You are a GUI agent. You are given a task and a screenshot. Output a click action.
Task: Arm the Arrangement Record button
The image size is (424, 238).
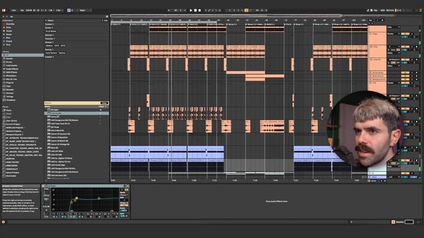[199, 11]
